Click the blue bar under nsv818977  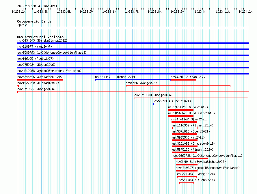(133, 49)
